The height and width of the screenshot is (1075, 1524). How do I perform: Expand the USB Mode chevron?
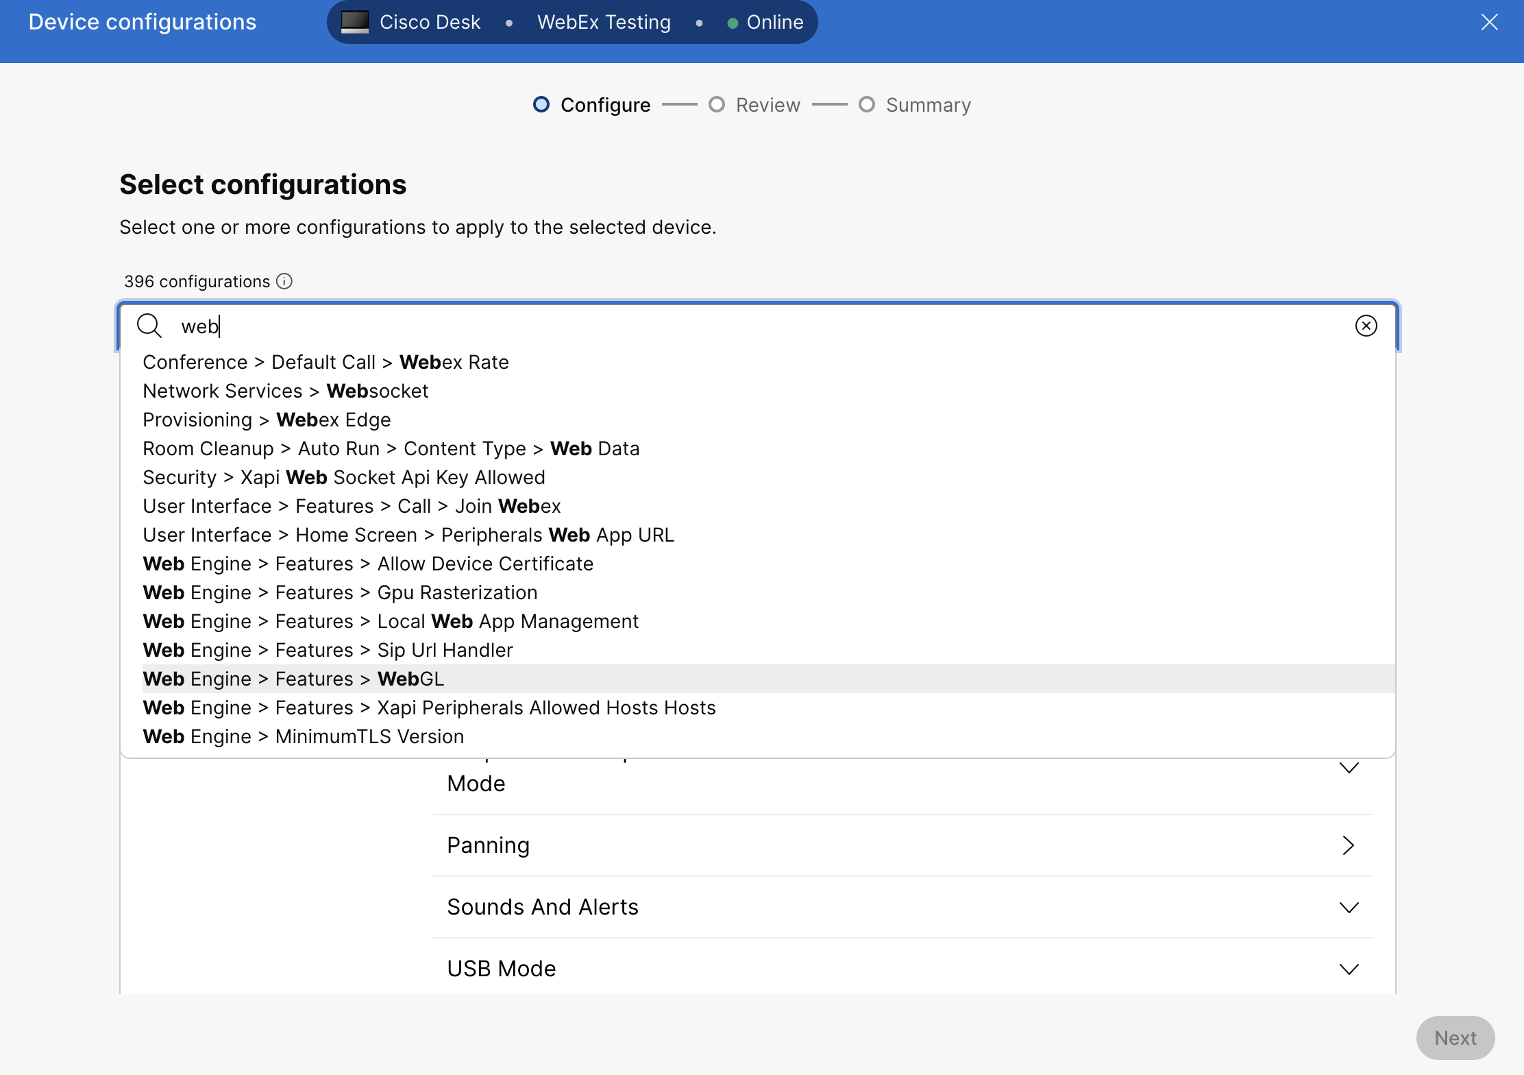point(1349,969)
